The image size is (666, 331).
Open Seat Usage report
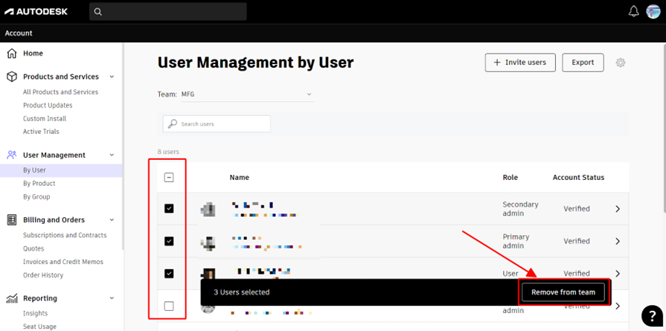[39, 327]
